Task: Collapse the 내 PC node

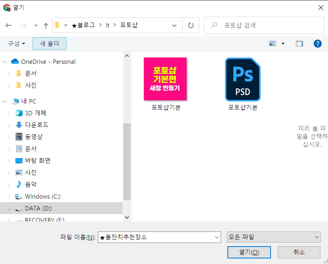Action: [x=5, y=101]
